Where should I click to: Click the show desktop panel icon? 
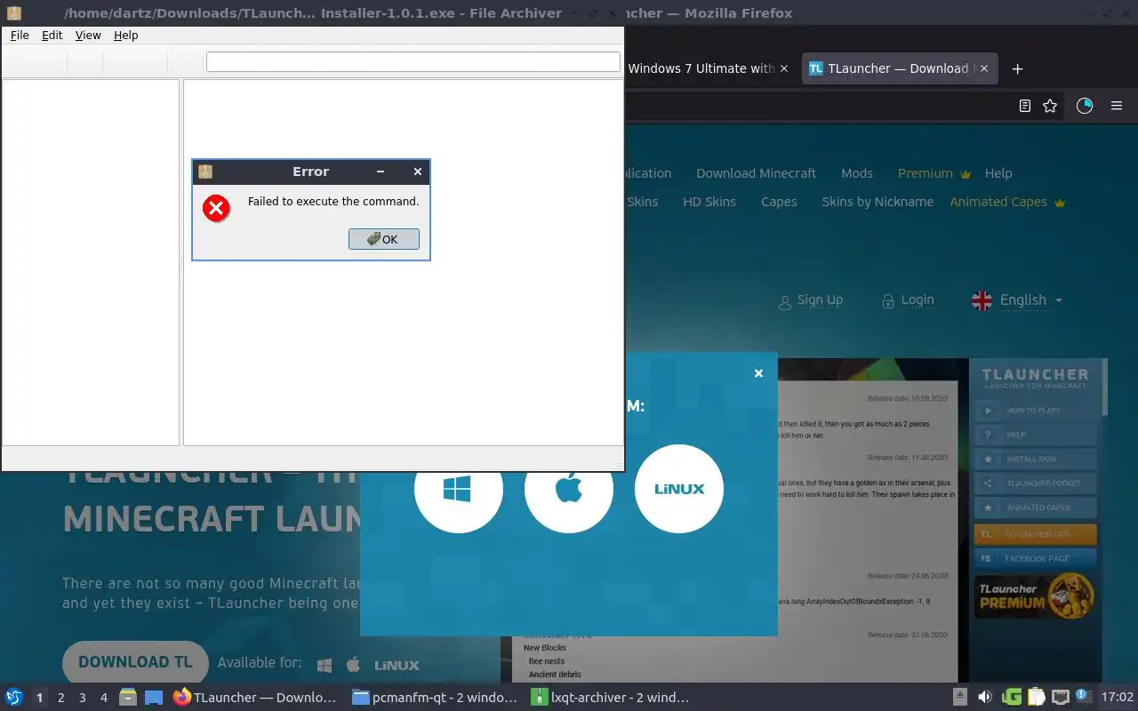click(154, 698)
